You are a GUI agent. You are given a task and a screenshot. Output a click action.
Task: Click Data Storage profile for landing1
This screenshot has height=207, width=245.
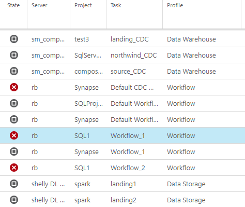pyautogui.click(x=186, y=184)
